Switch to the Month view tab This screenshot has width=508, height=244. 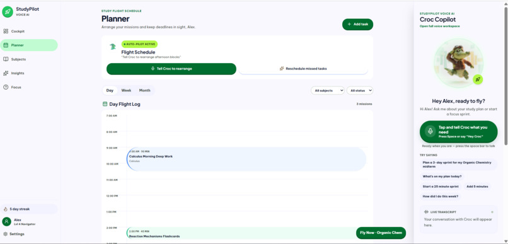[144, 90]
